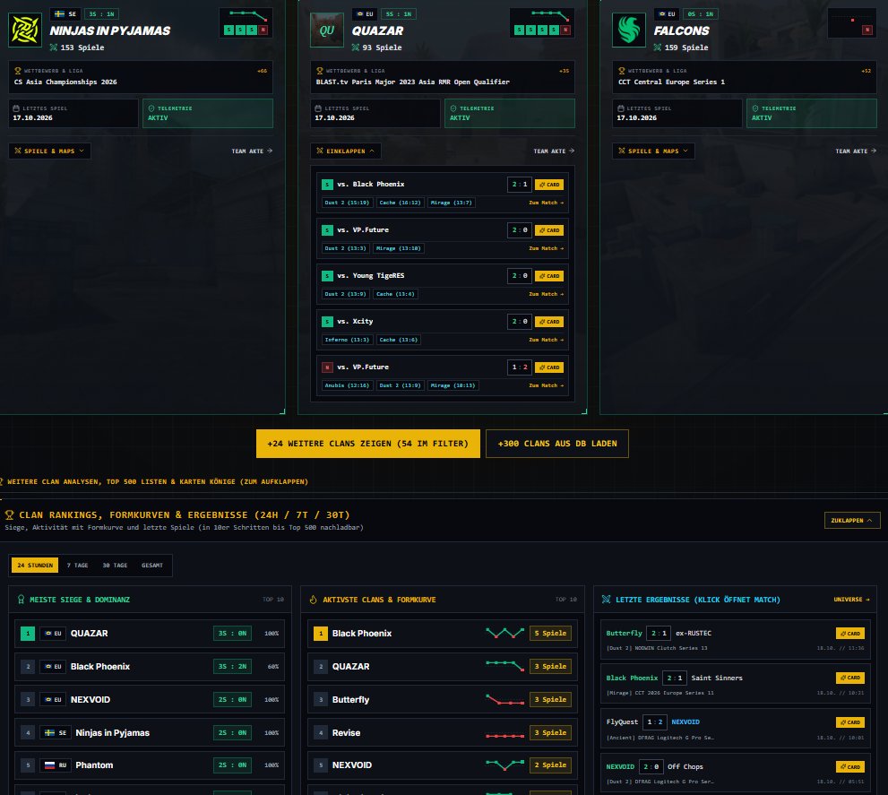
Task: Open Team Akte for Falcons
Action: 856,151
